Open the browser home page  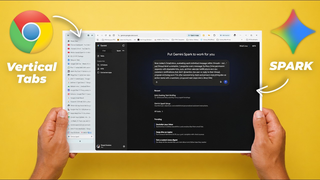click(x=110, y=35)
